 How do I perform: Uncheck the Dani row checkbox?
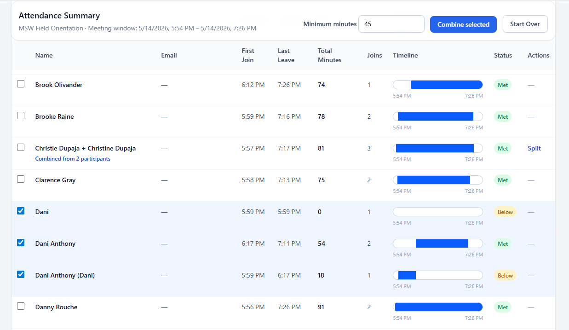(21, 211)
